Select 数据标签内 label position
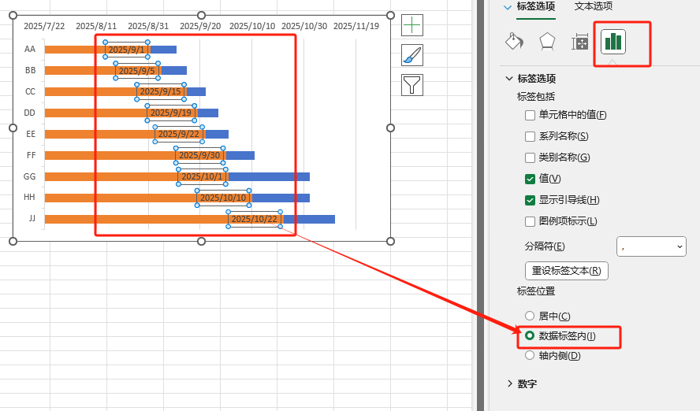700x411 pixels. (530, 335)
